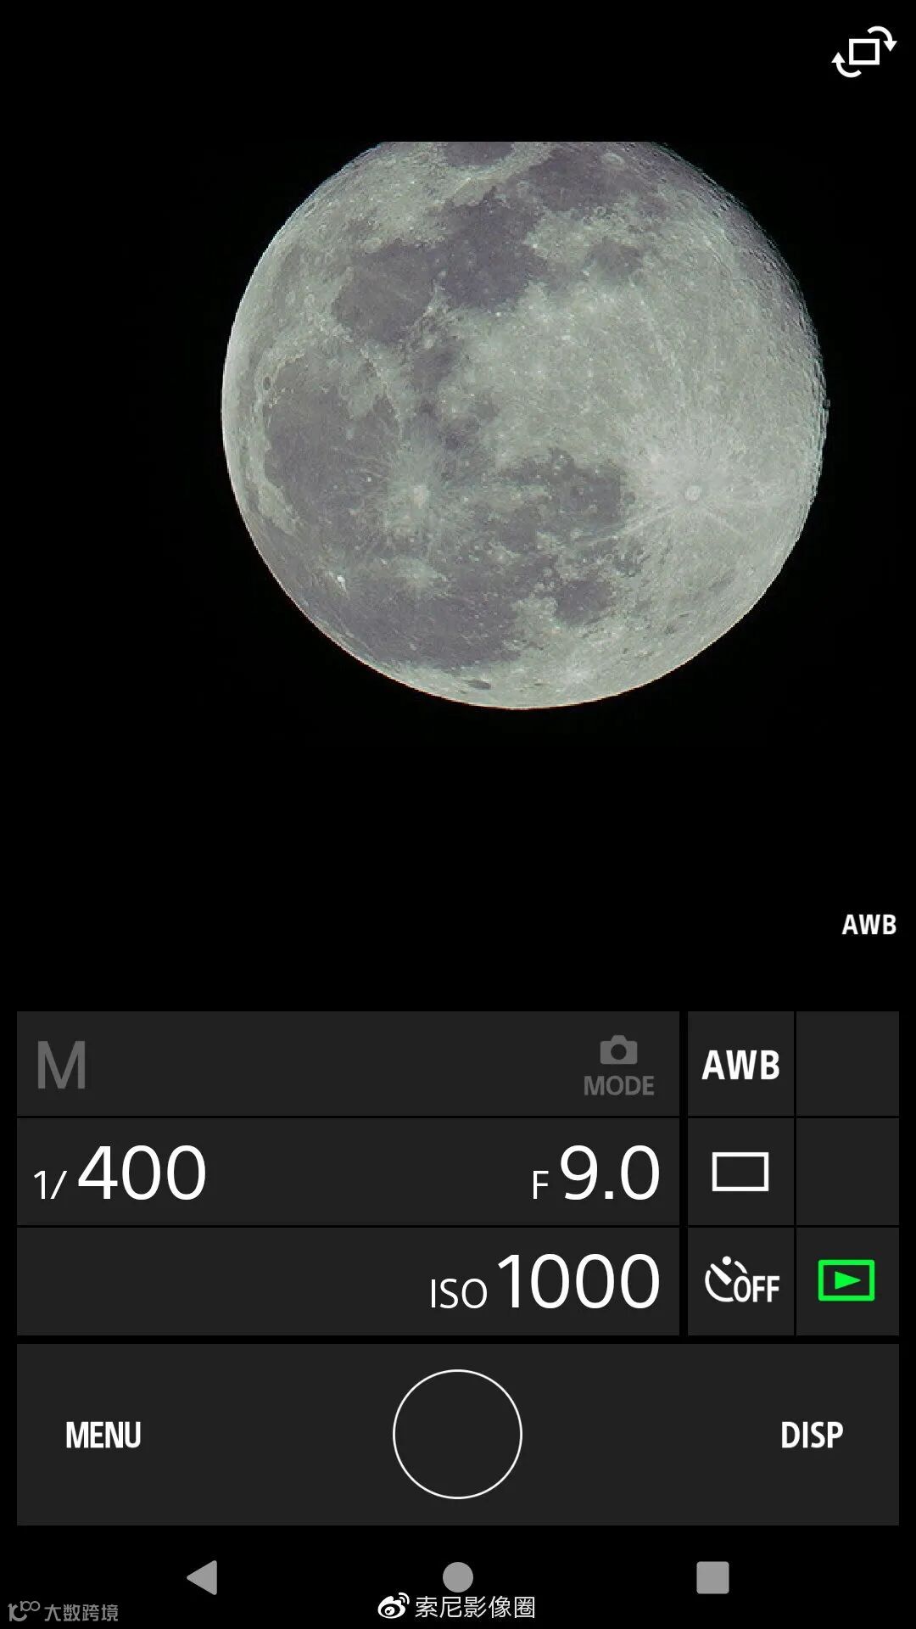Tap the M shooting mode letter
This screenshot has height=1629, width=916.
tap(61, 1066)
